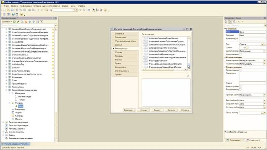Click the Move down icon in configuration panel
The height and width of the screenshot is (150, 267).
[33, 22]
